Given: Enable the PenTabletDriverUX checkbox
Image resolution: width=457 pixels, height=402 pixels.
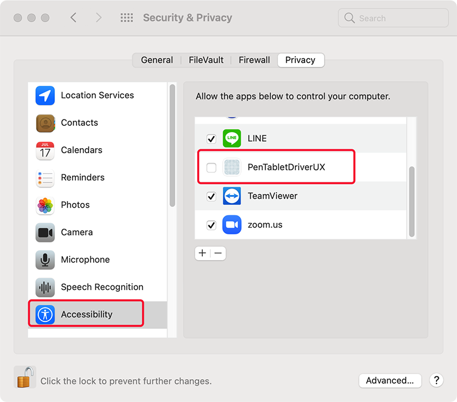Looking at the screenshot, I should click(x=211, y=168).
